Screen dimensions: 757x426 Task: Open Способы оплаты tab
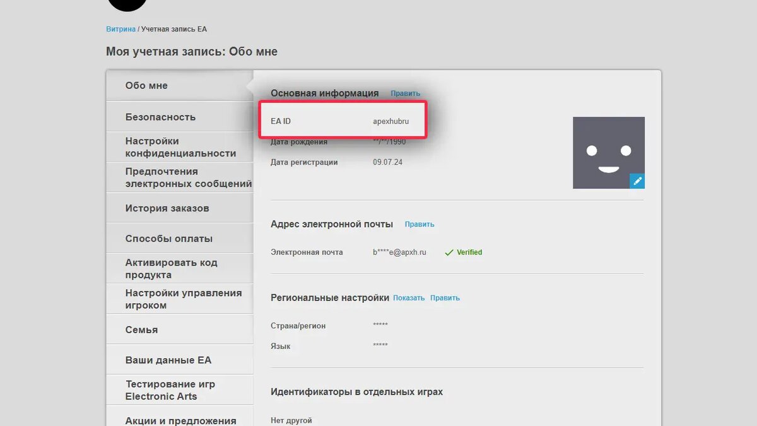[x=180, y=239]
